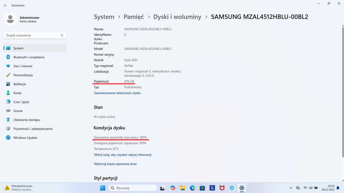The width and height of the screenshot is (344, 193).
Task: Click Szacowany pozostały czas pracy: 100%
Action: click(x=120, y=137)
